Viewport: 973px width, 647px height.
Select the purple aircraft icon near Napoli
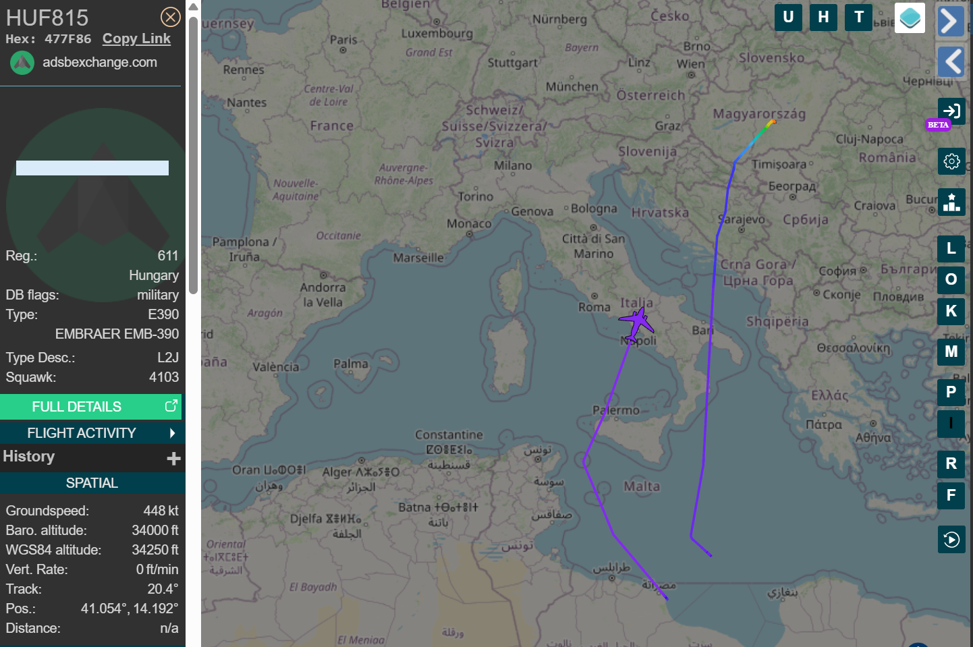coord(636,323)
